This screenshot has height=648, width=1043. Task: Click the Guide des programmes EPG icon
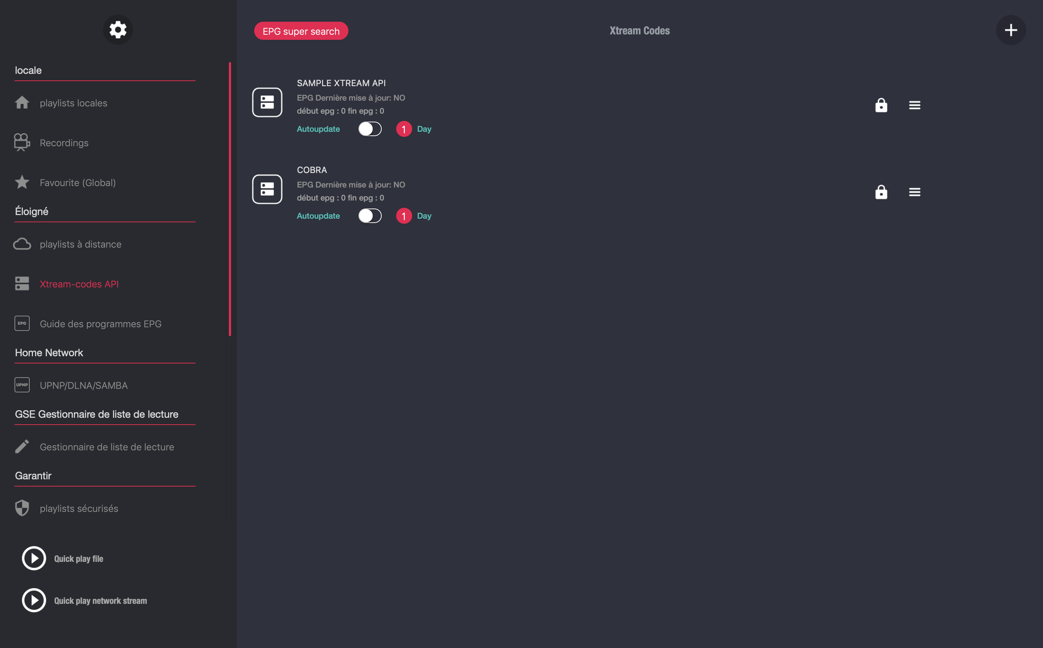22,323
